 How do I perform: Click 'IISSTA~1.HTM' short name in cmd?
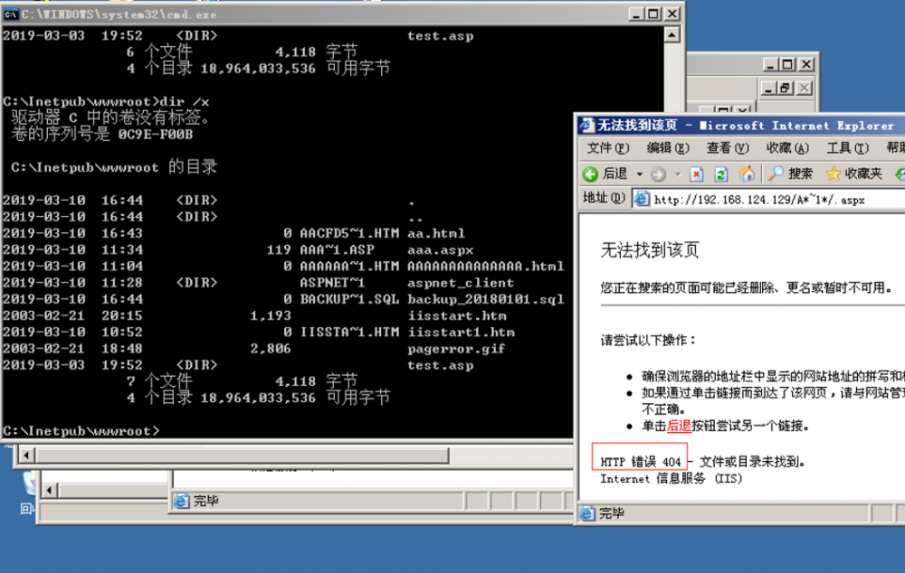(349, 332)
